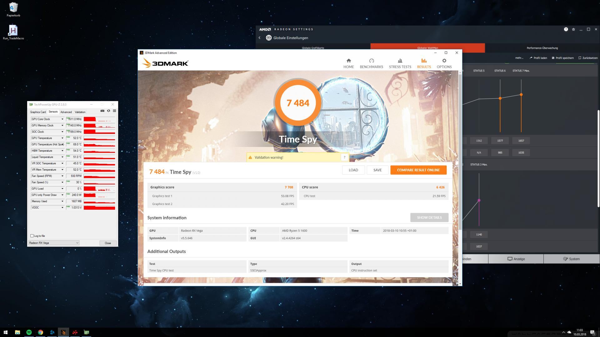Open 3DMark OPTIONS gear
Screen dimensions: 600x337
[444, 63]
